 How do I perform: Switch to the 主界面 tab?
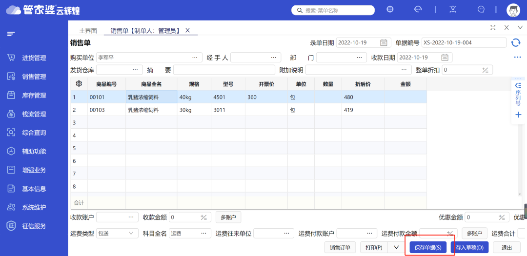[x=88, y=30]
